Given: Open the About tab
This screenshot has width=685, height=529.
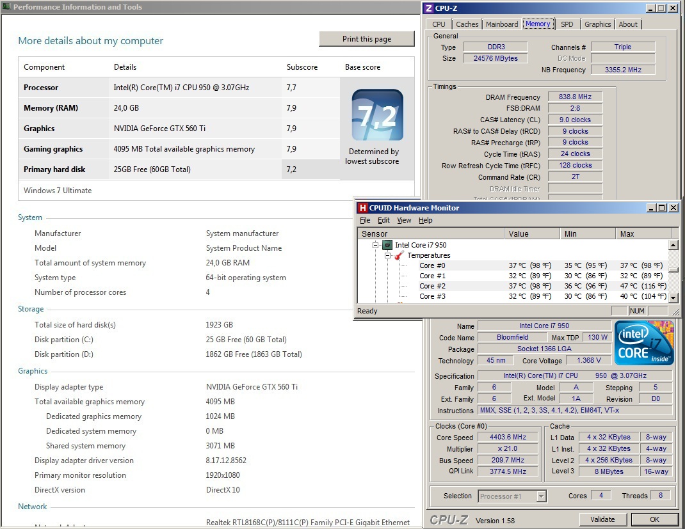Looking at the screenshot, I should (628, 24).
